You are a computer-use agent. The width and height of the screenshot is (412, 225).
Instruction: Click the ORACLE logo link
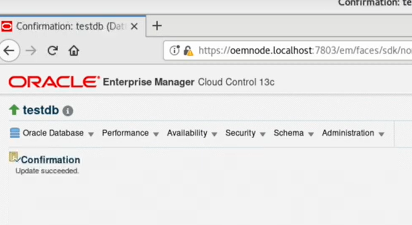(53, 82)
